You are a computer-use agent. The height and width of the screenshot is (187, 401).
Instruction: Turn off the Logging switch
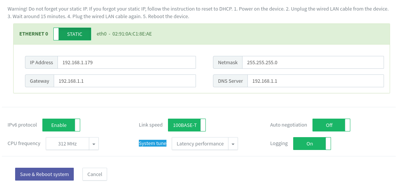[x=312, y=144]
